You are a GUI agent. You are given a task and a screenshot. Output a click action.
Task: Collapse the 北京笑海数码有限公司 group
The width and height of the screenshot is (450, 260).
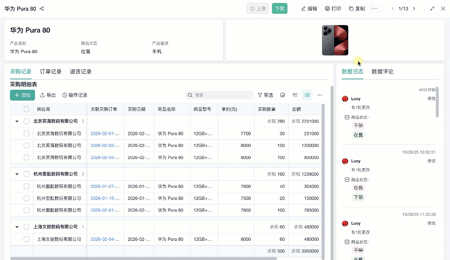click(17, 121)
